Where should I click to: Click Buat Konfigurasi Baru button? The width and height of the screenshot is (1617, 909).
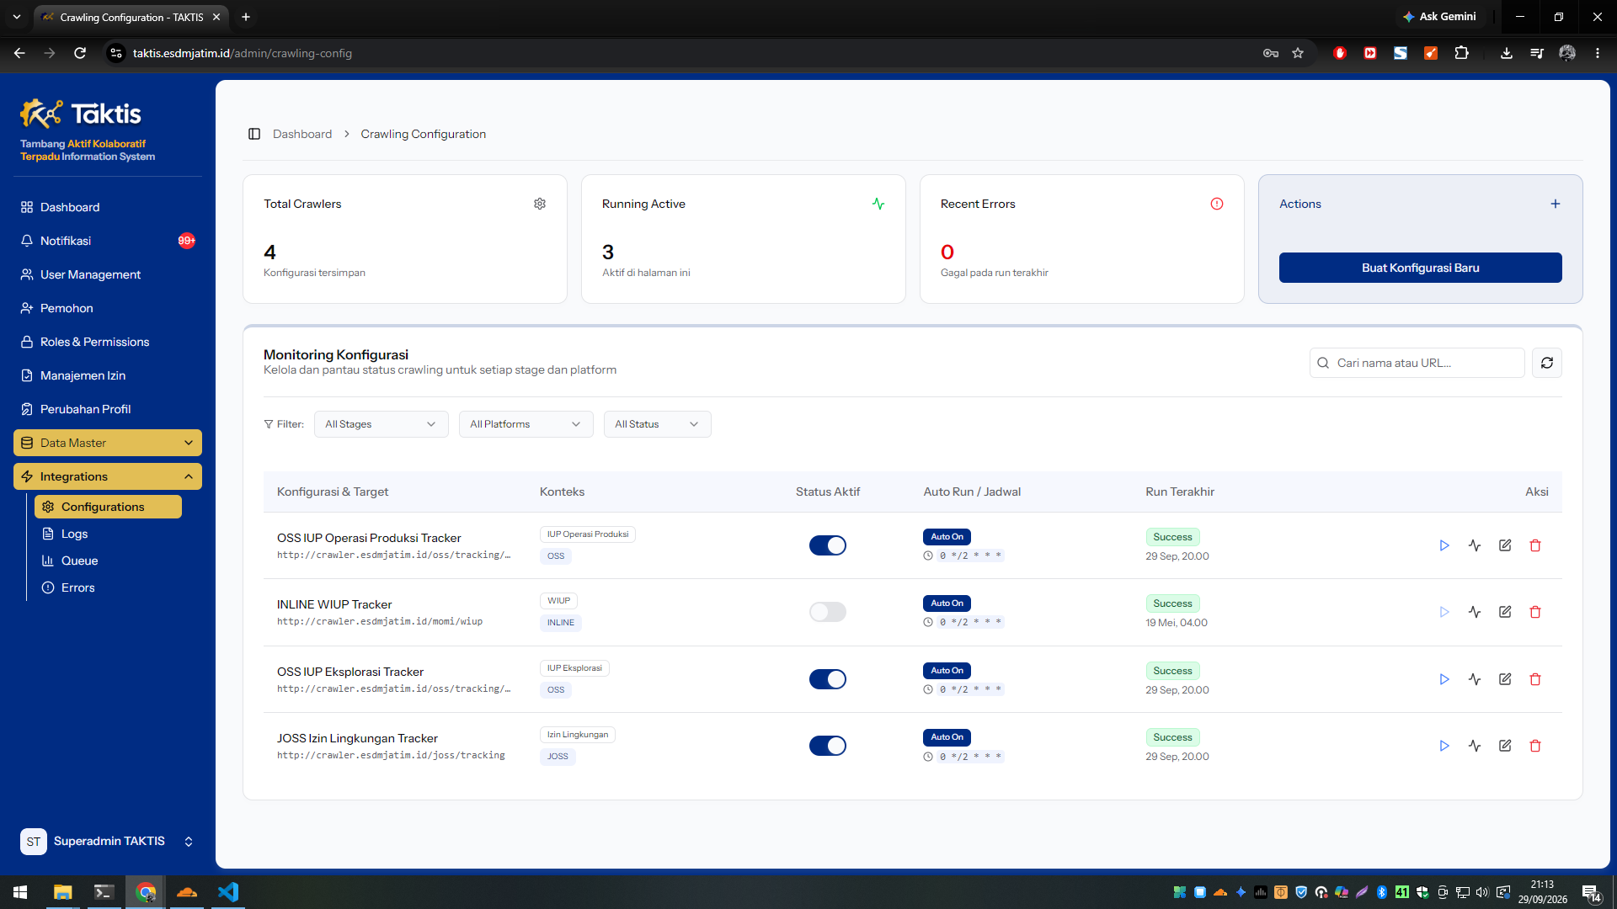pos(1420,268)
